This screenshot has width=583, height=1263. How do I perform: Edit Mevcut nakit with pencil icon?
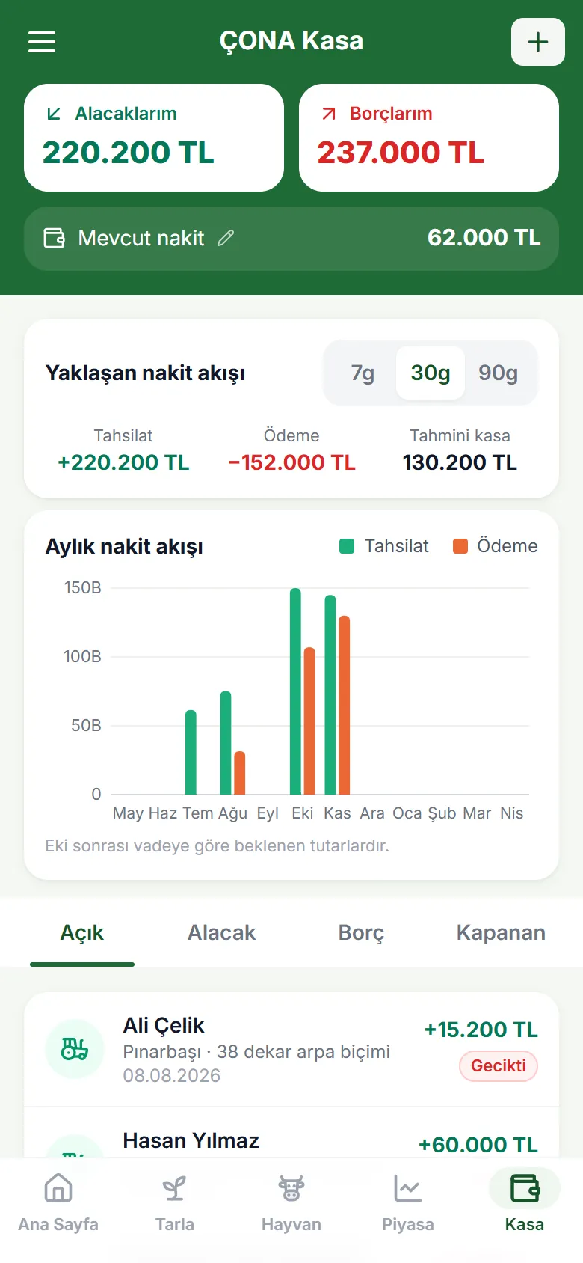click(x=226, y=238)
